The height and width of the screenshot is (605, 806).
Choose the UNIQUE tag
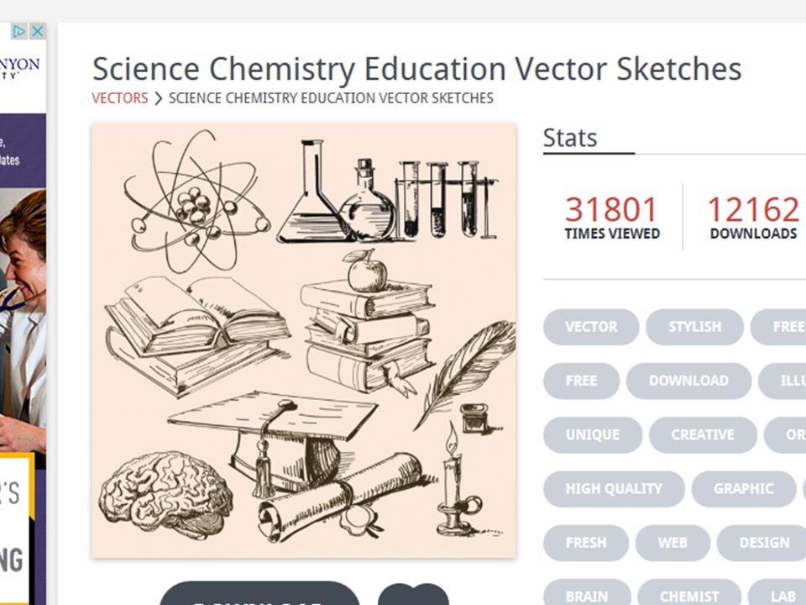593,434
